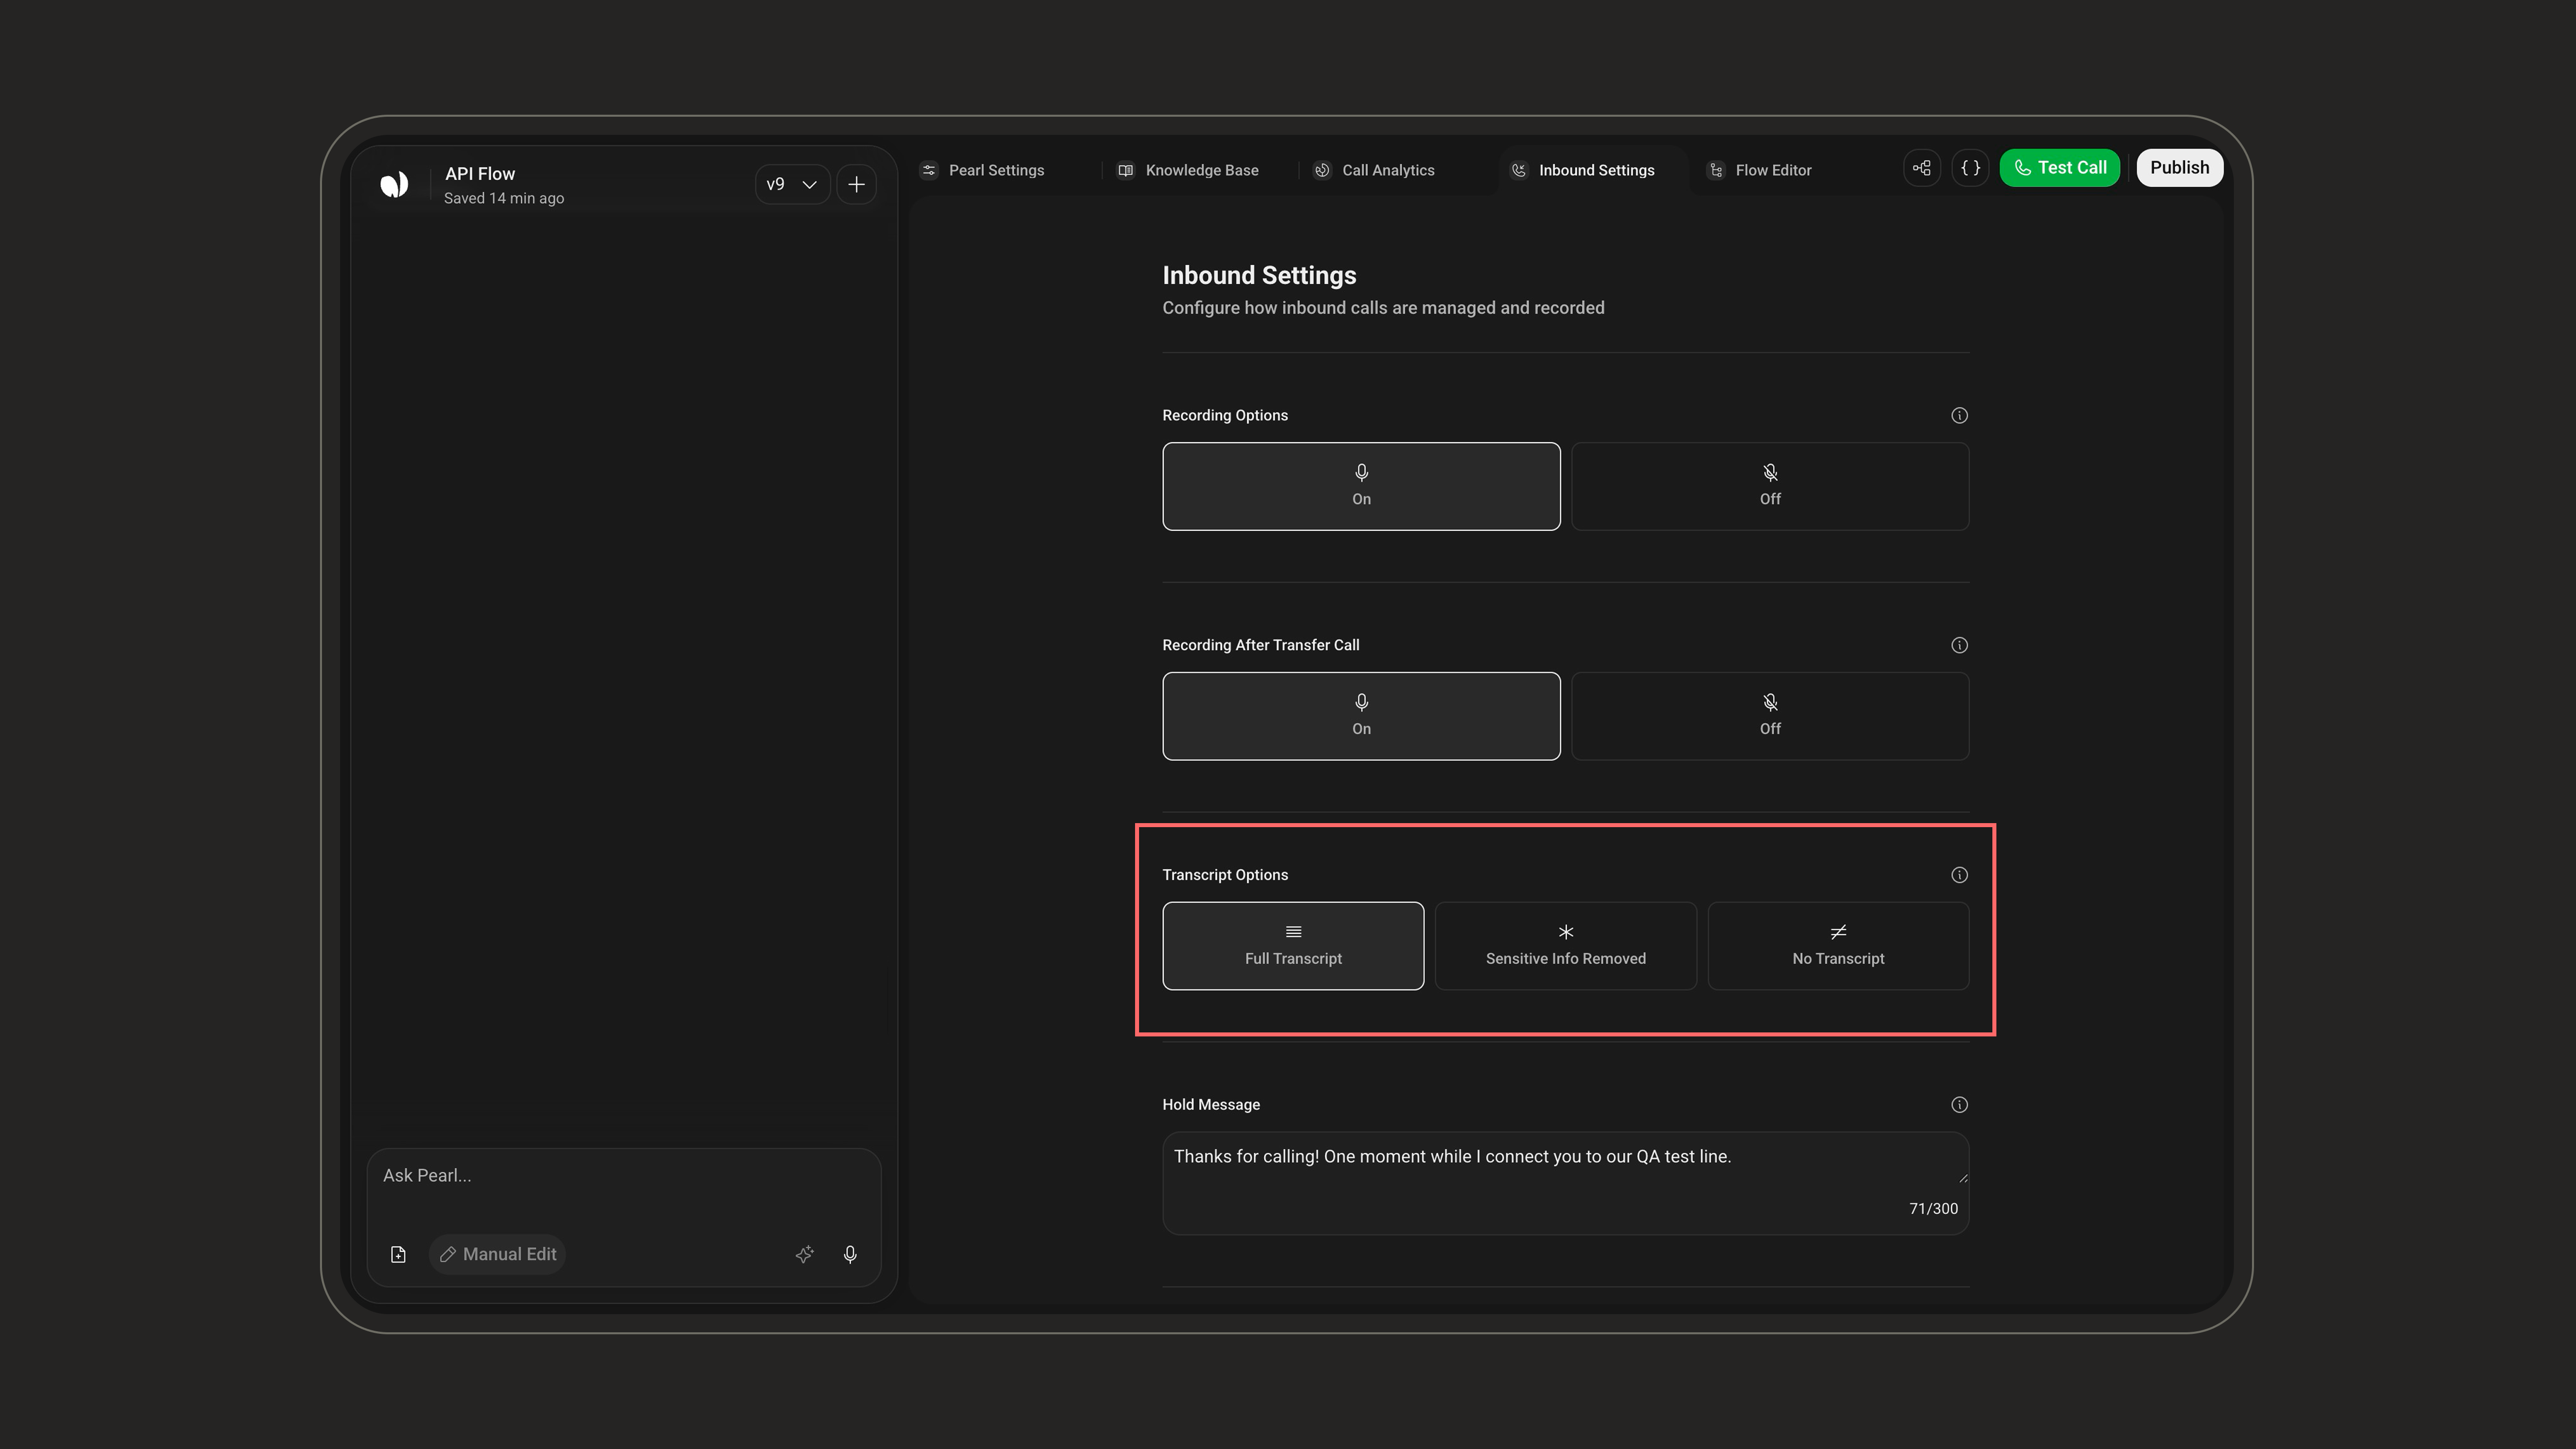
Task: Turn Recording Options On
Action: (x=1361, y=486)
